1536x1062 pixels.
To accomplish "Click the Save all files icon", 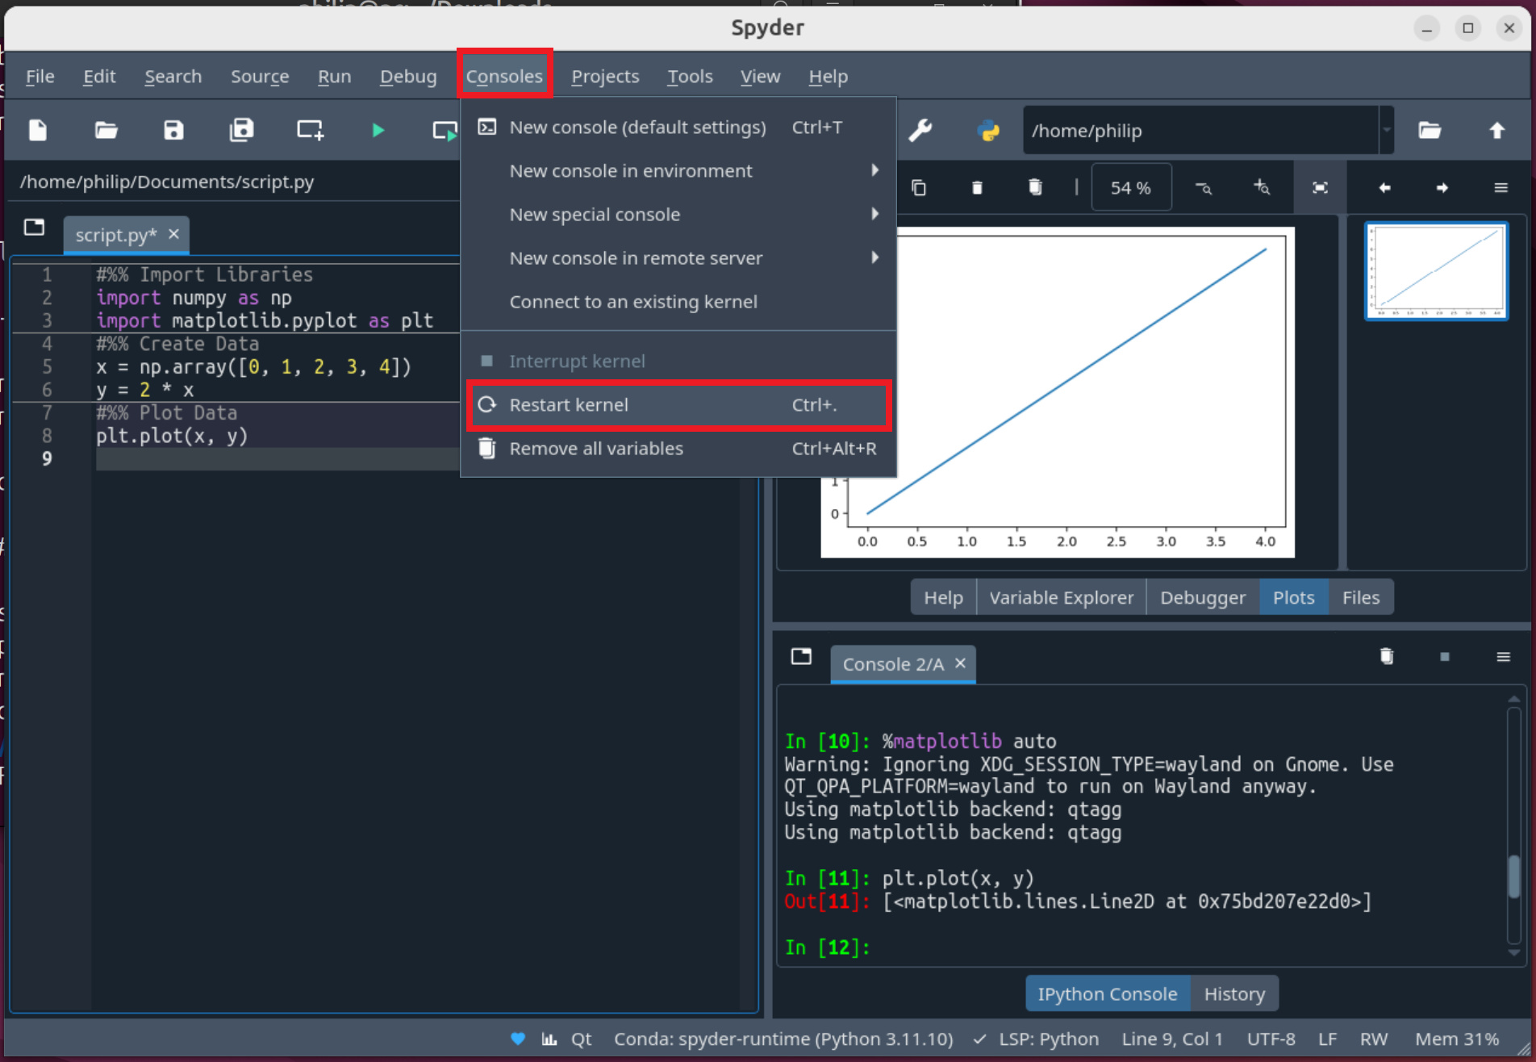I will 241,130.
